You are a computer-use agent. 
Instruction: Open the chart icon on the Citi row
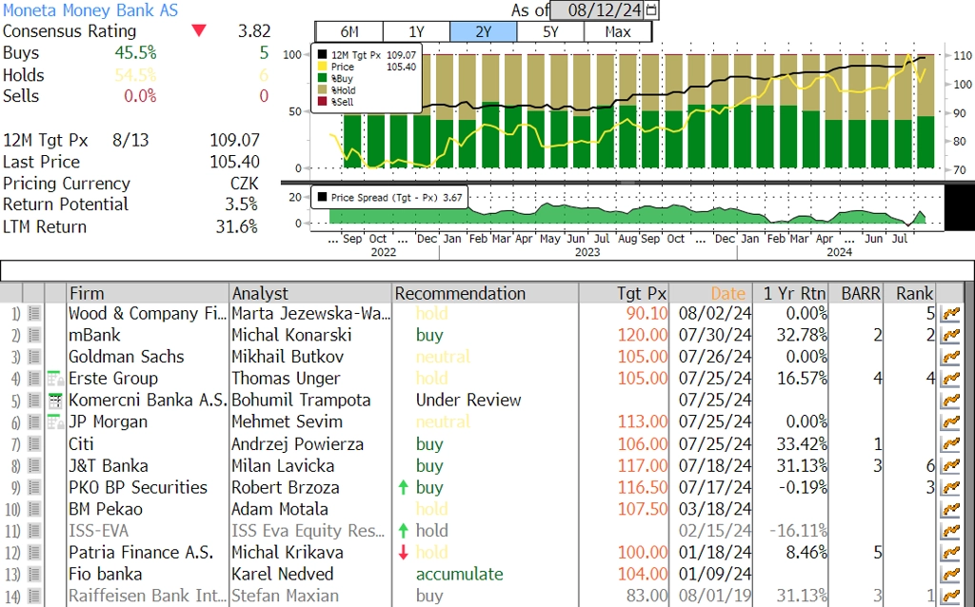pyautogui.click(x=950, y=444)
